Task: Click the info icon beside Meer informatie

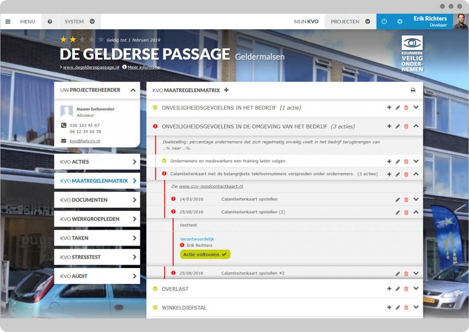Action: 125,67
